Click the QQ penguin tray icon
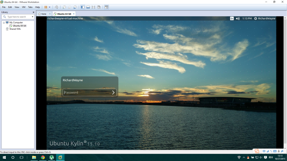 (x=248, y=157)
